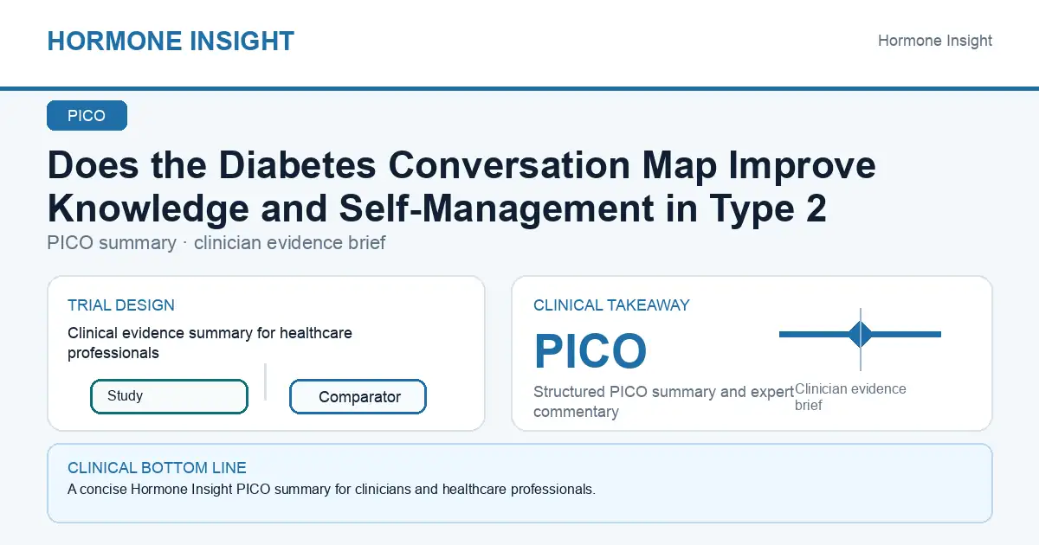This screenshot has height=545, width=1039.
Task: Click the horizontal confidence interval bar
Action: 860,334
